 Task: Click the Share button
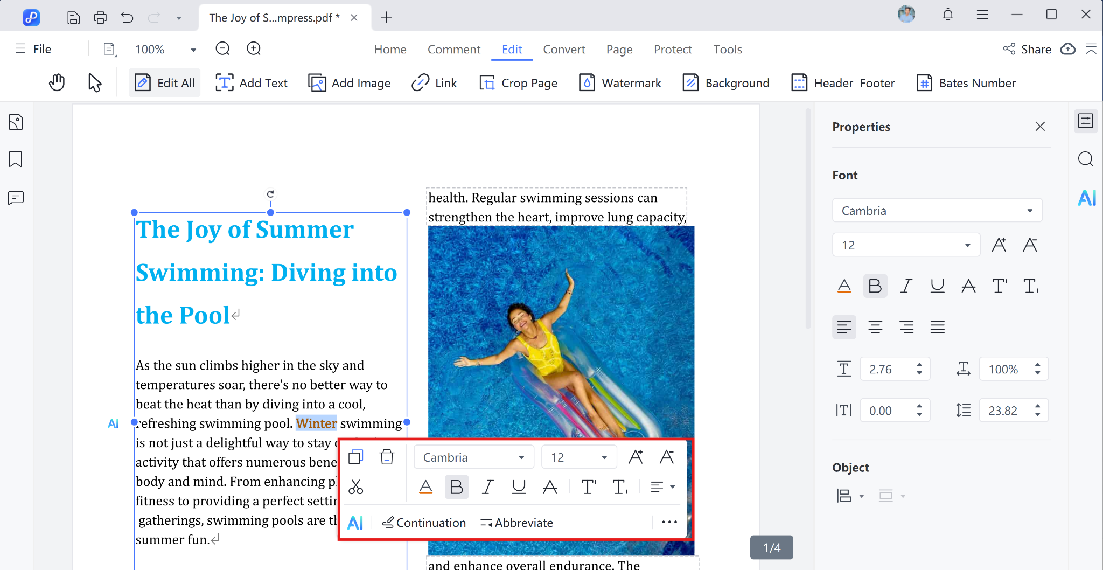[x=1028, y=49]
